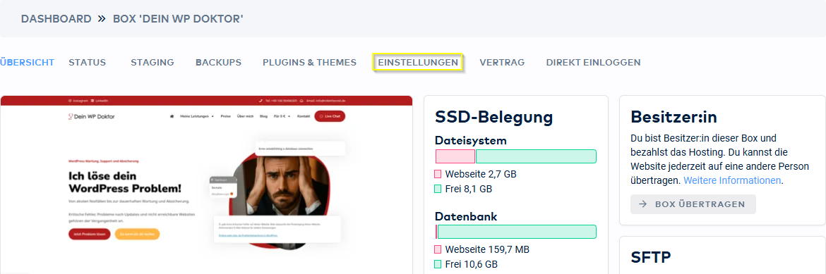Screen dimensions: 826x274
Task: Select the Staging tab
Action: [152, 63]
